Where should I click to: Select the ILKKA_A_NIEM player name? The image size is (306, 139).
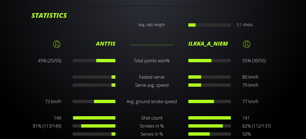(x=208, y=44)
